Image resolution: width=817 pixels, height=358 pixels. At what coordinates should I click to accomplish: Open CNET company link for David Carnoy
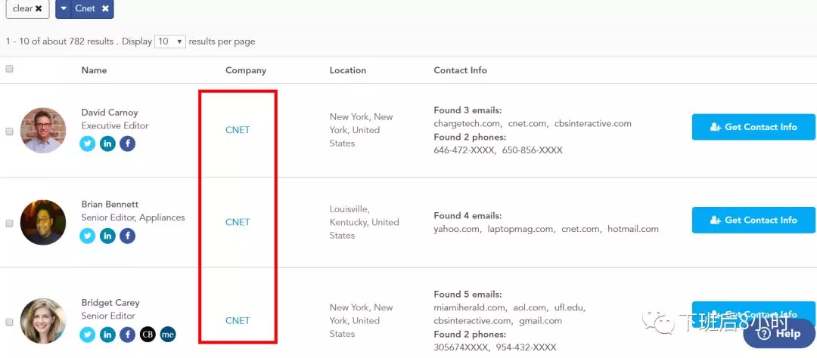(x=238, y=130)
